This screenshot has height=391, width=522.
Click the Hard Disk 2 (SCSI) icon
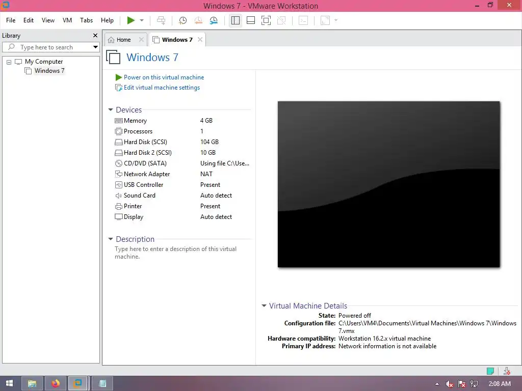(118, 153)
